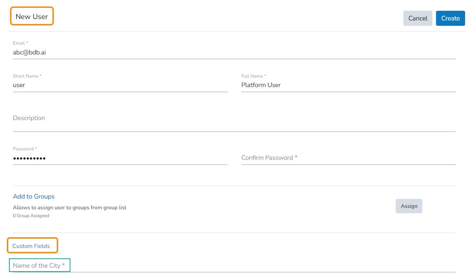This screenshot has width=473, height=277.
Task: Click the asterisk after Confirm Password
Action: (x=296, y=157)
